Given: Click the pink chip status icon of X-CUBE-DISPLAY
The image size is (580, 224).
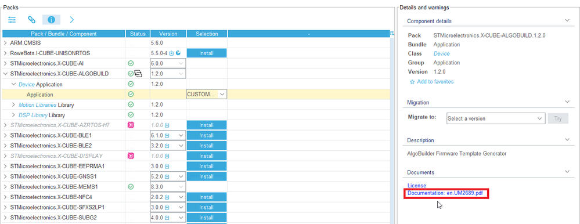Looking at the screenshot, I should (x=131, y=156).
